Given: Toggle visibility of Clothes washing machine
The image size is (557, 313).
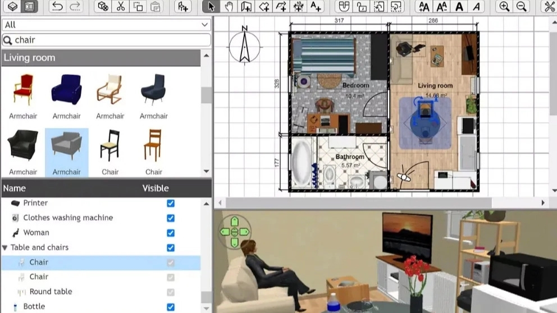Looking at the screenshot, I should pyautogui.click(x=171, y=218).
